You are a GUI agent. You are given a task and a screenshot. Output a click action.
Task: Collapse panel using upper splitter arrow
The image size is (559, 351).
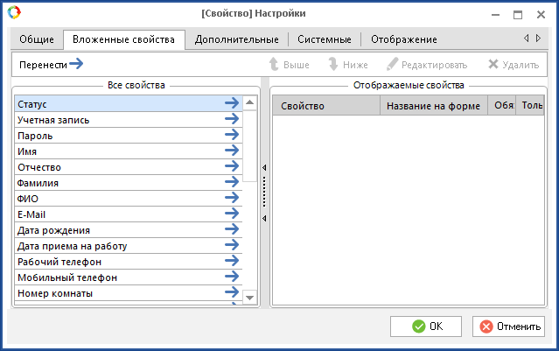click(x=264, y=167)
